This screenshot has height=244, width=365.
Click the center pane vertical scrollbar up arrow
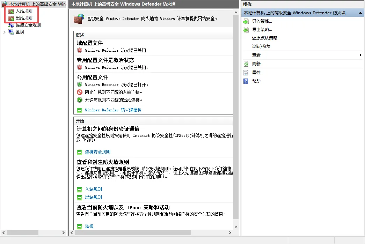pyautogui.click(x=236, y=12)
